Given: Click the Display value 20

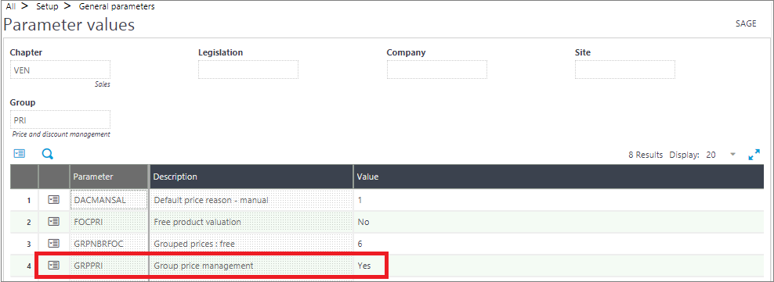Looking at the screenshot, I should coord(711,155).
